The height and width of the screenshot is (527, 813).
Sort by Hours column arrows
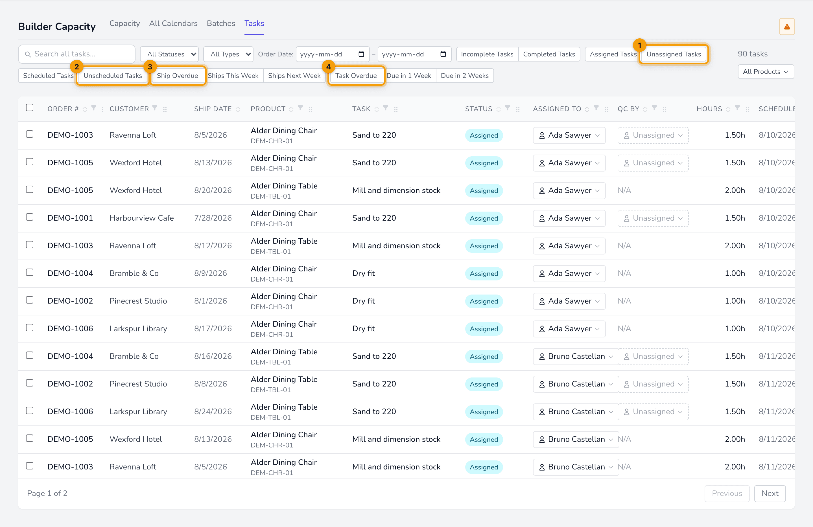[728, 109]
